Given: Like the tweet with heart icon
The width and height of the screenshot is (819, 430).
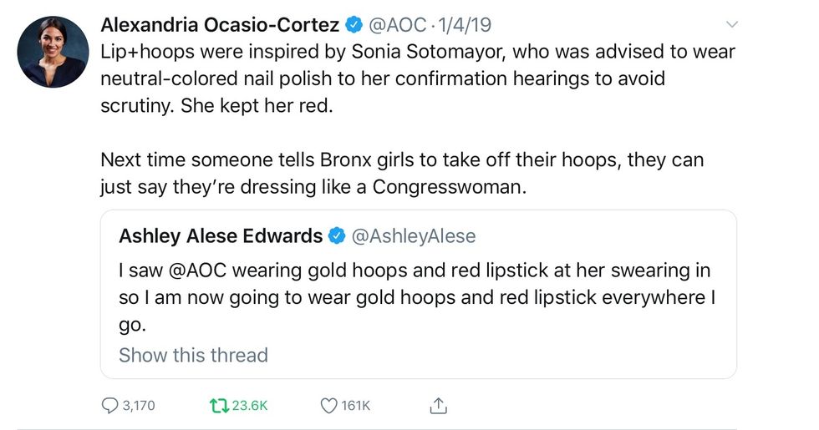Looking at the screenshot, I should [328, 406].
